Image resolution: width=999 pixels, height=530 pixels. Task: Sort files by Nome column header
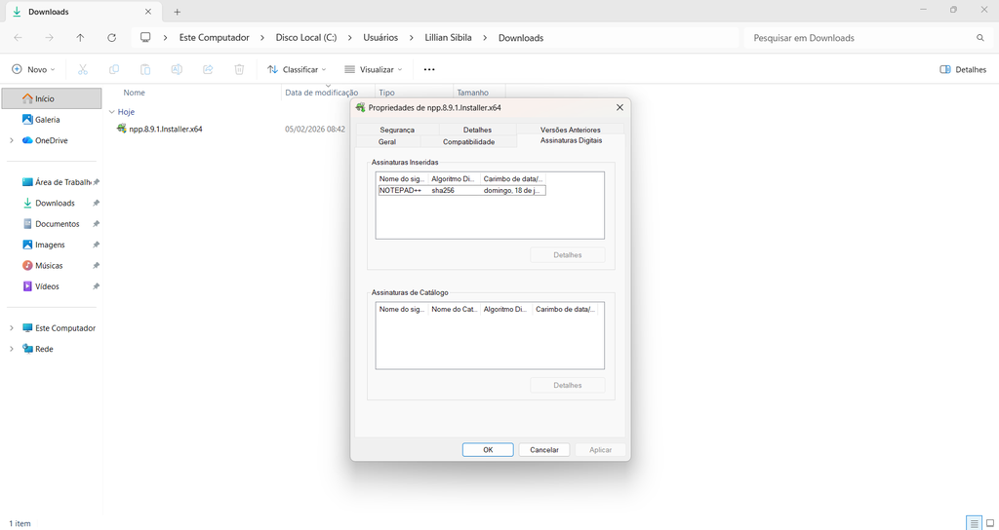click(135, 93)
